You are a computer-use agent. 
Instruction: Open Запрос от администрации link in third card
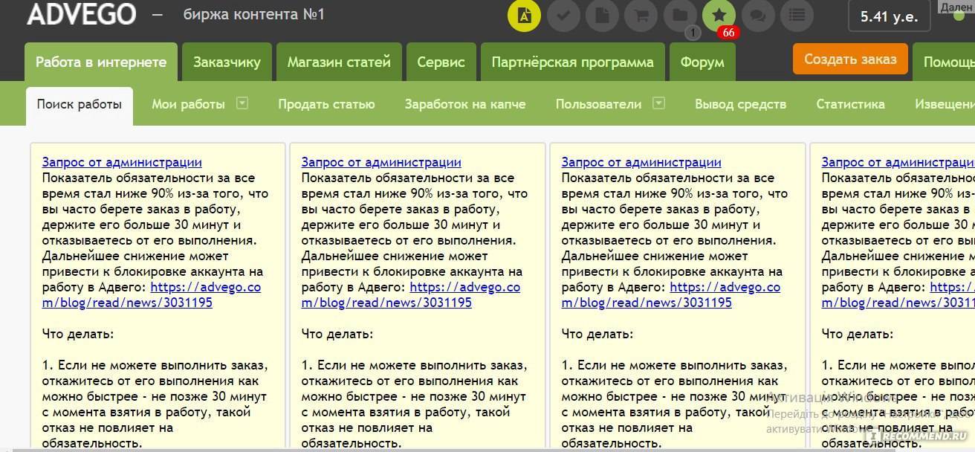click(x=641, y=162)
